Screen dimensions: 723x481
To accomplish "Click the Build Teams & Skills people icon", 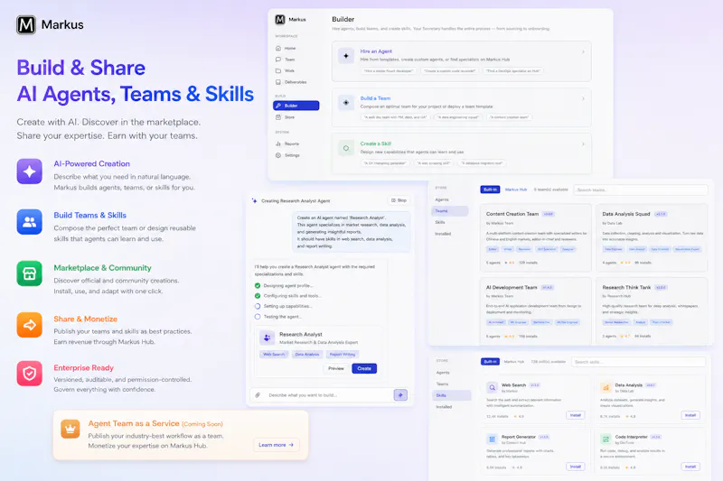I will pyautogui.click(x=30, y=222).
